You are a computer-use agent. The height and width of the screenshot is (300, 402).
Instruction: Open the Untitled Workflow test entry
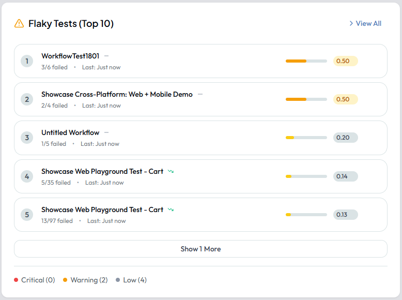click(x=200, y=138)
